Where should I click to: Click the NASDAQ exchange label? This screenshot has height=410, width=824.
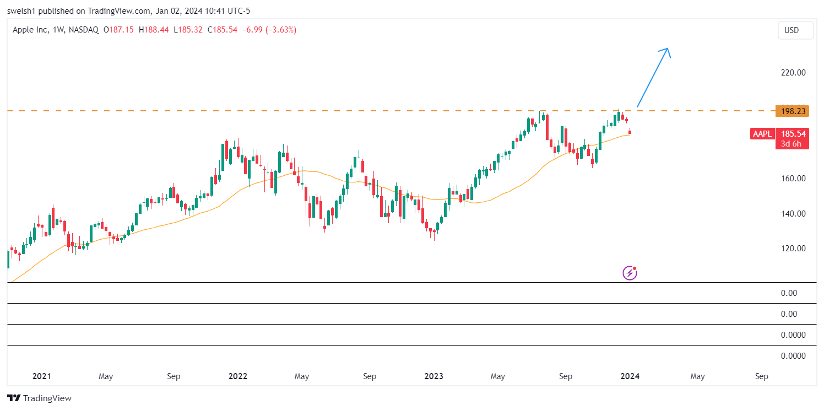click(83, 30)
